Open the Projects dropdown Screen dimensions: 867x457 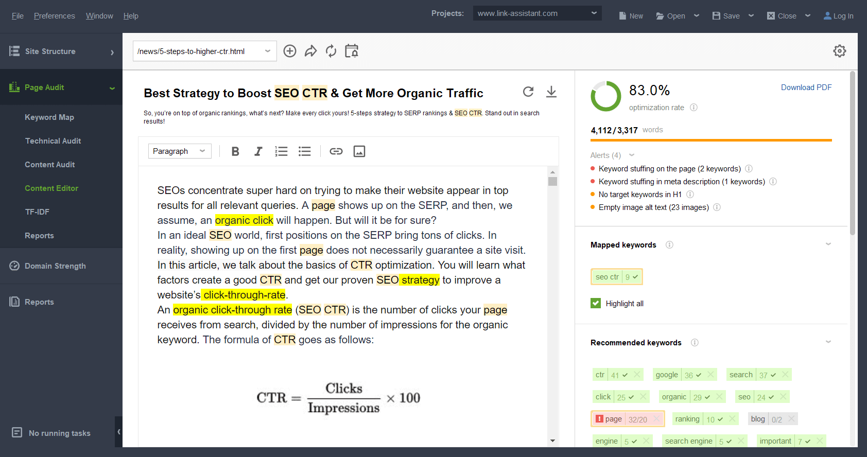537,13
